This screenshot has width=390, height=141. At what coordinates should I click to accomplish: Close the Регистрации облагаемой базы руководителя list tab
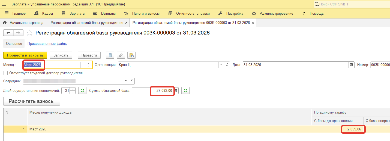(126, 23)
